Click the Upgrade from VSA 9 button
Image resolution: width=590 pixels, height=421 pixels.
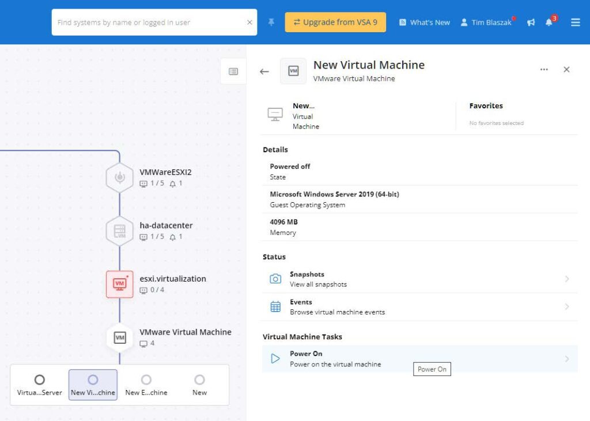pos(335,22)
